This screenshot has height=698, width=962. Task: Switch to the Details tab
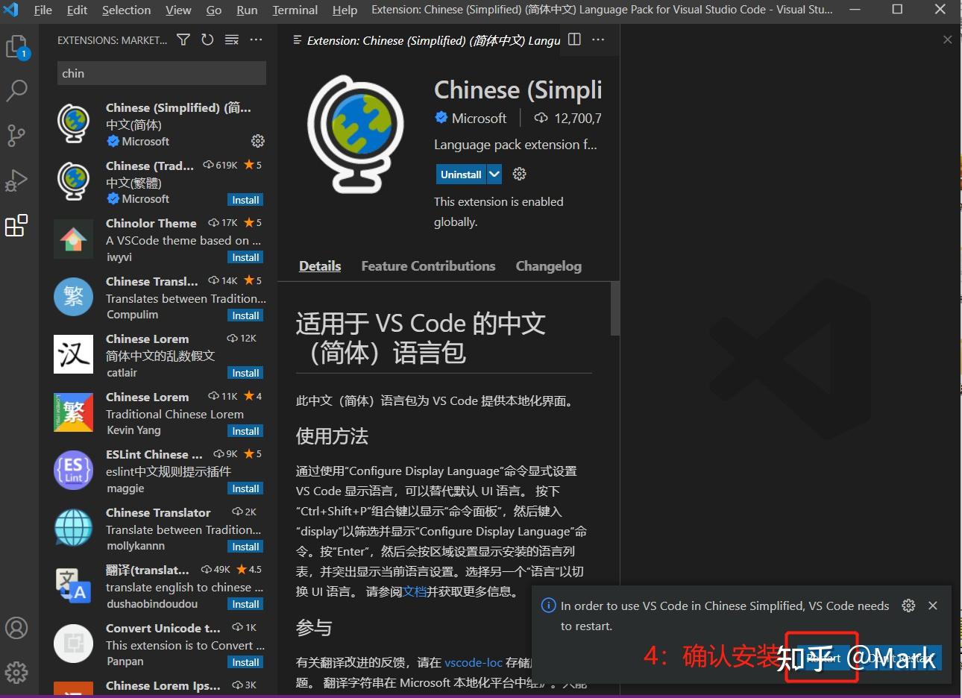[320, 266]
